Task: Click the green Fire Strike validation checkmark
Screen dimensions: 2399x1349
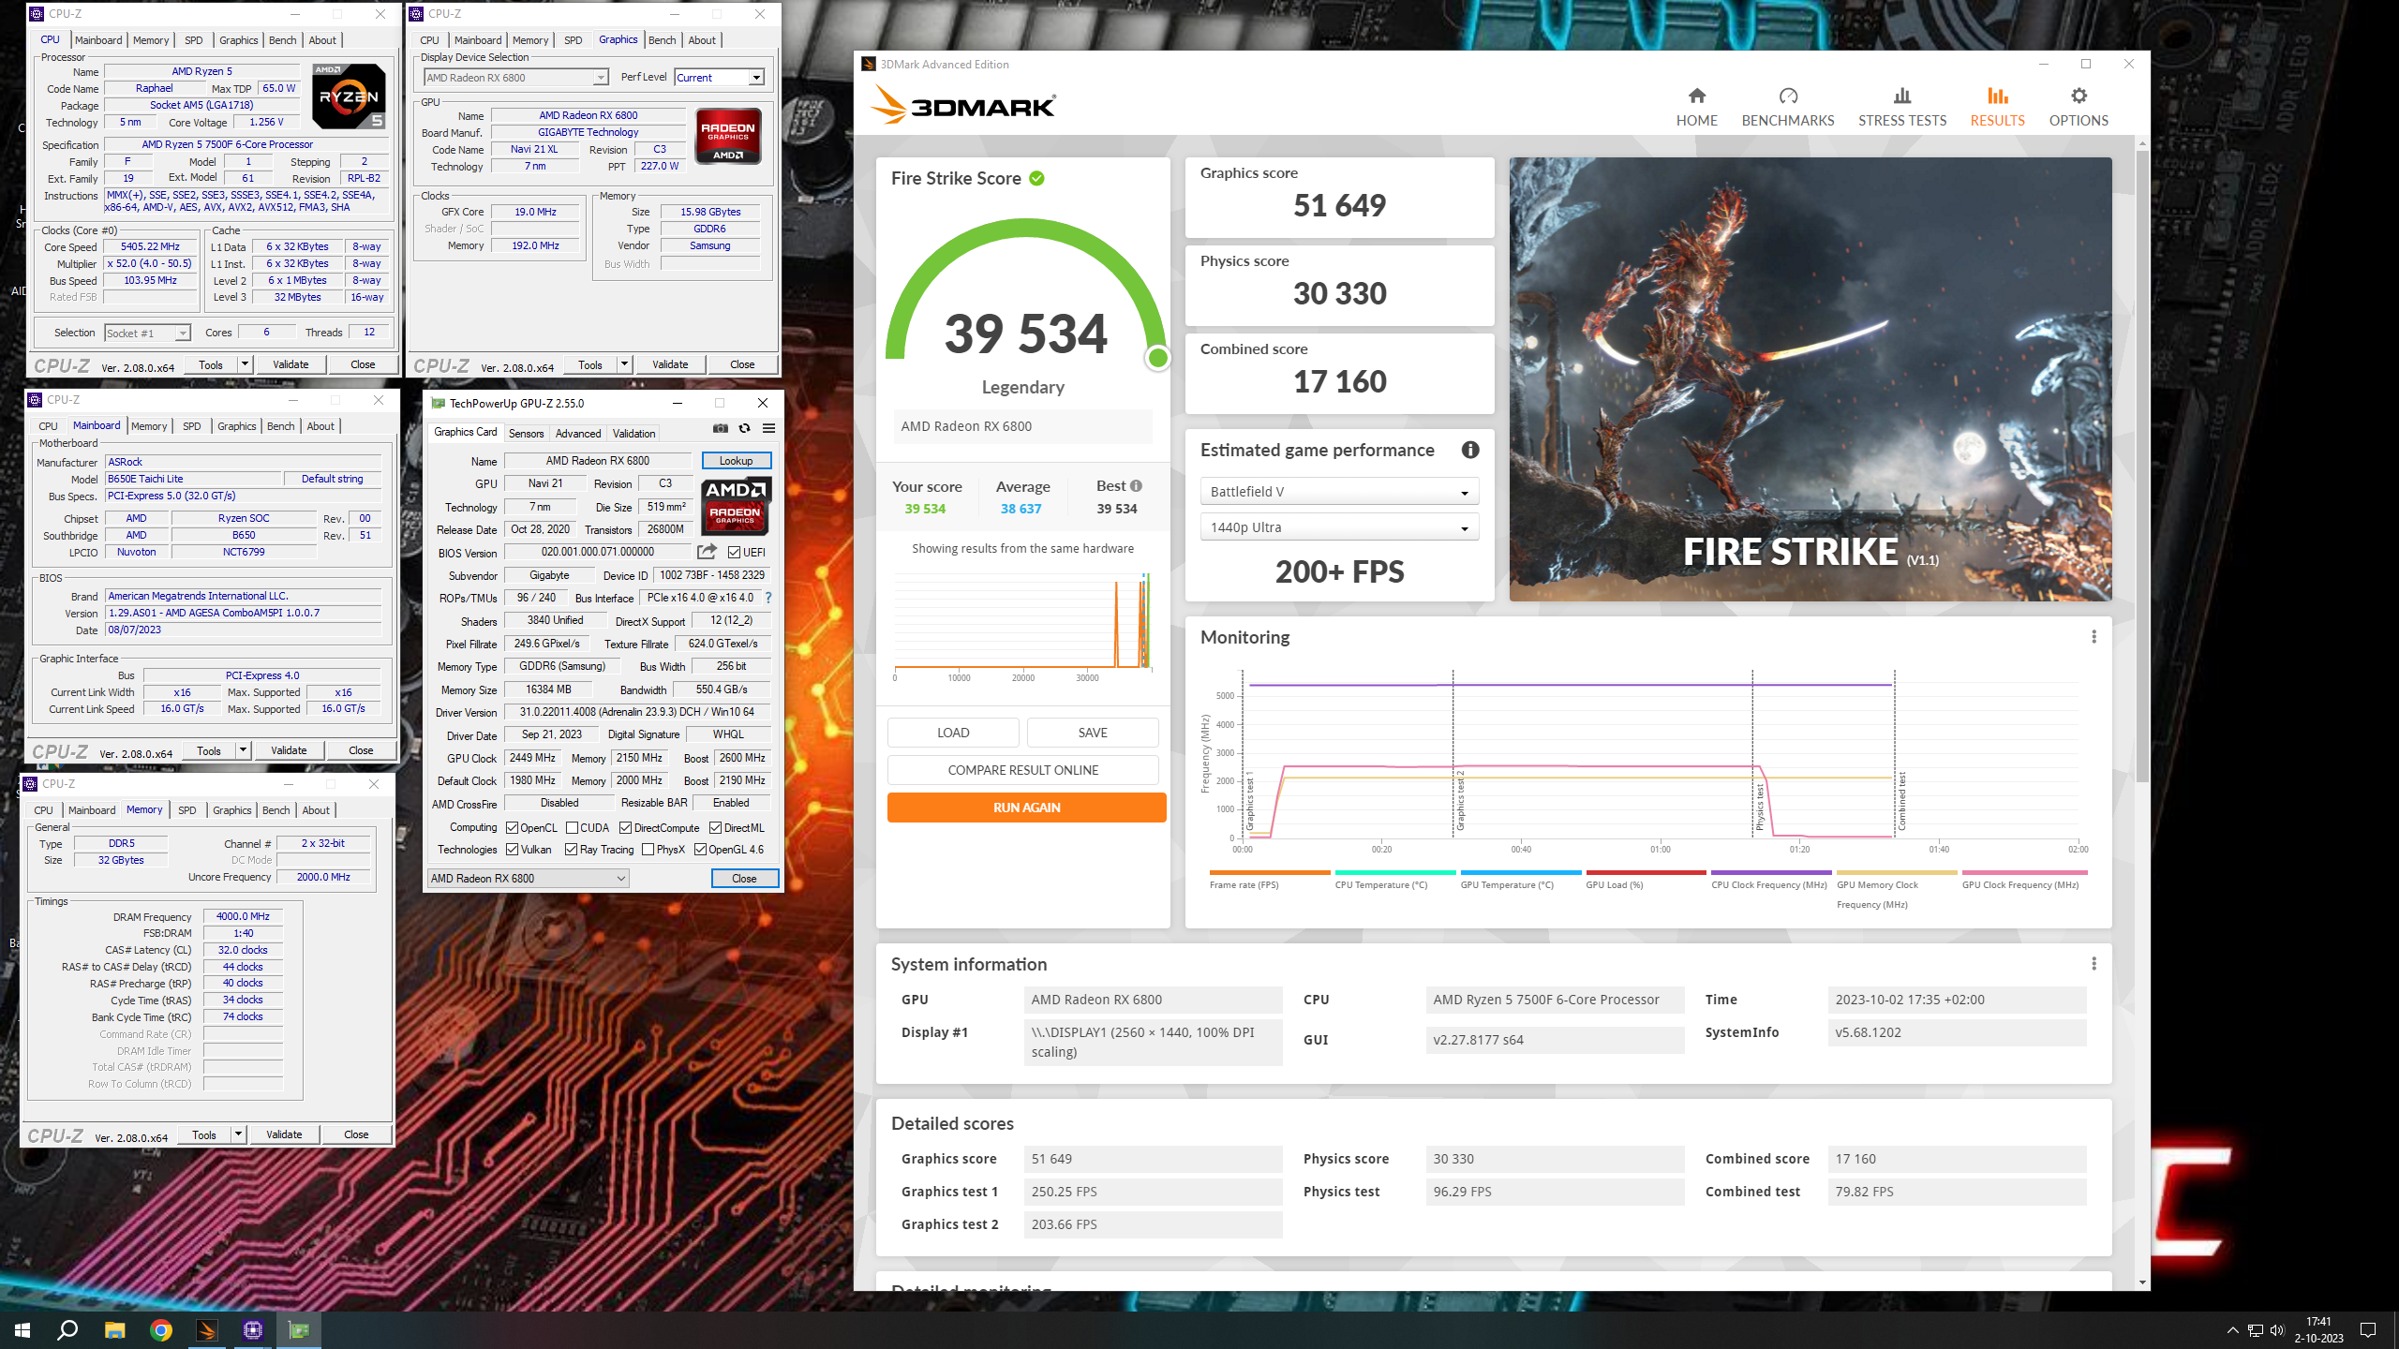Action: (x=1036, y=178)
